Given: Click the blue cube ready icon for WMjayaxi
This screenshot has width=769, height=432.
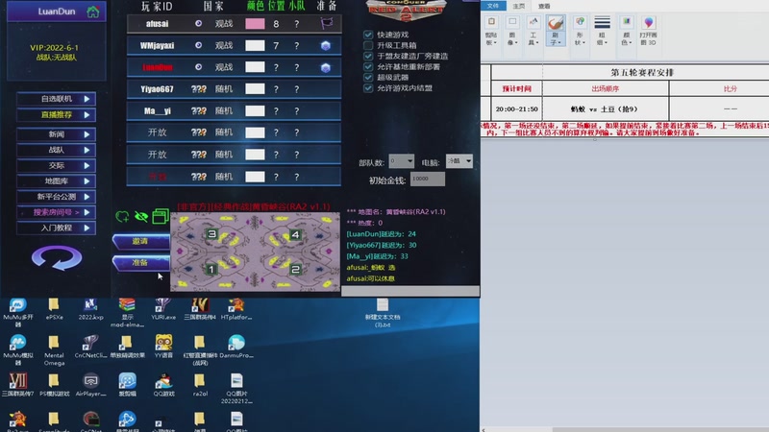Looking at the screenshot, I should (326, 45).
